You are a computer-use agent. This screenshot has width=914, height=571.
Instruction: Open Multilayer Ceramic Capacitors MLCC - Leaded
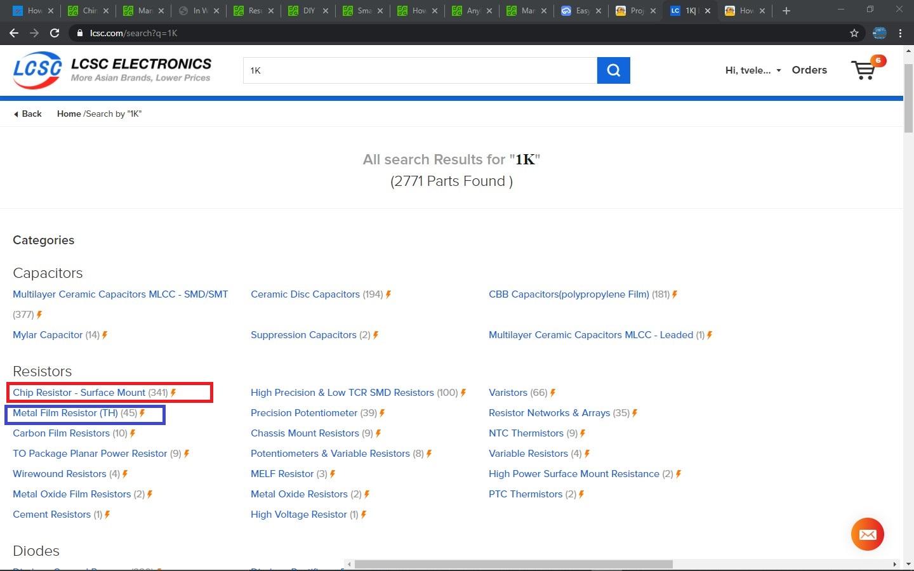(591, 335)
